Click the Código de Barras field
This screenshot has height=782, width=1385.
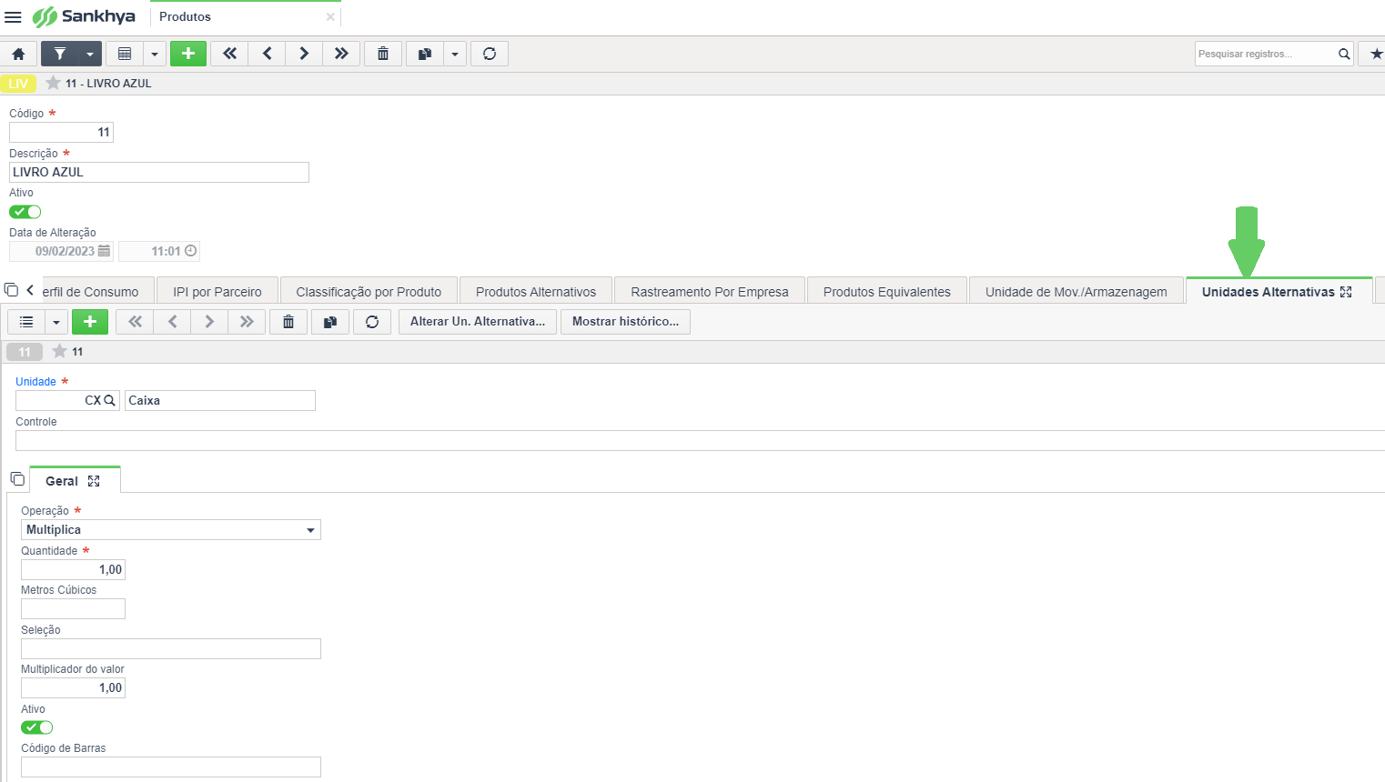(171, 767)
